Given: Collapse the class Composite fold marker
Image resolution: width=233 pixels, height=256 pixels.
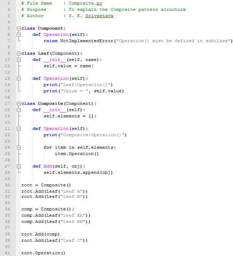Looking at the screenshot, I should pyautogui.click(x=18, y=104).
